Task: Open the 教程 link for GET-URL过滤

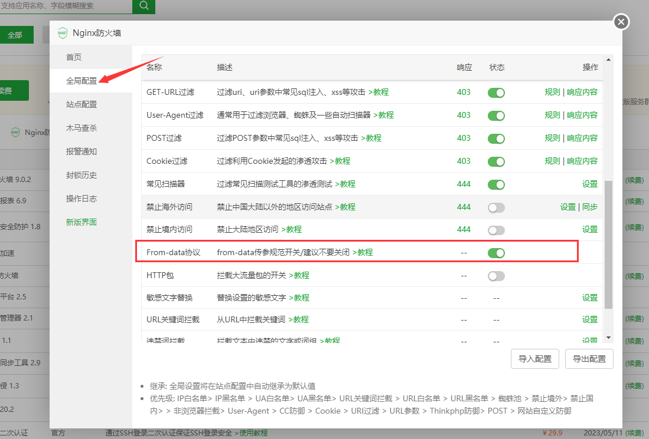Action: 379,92
